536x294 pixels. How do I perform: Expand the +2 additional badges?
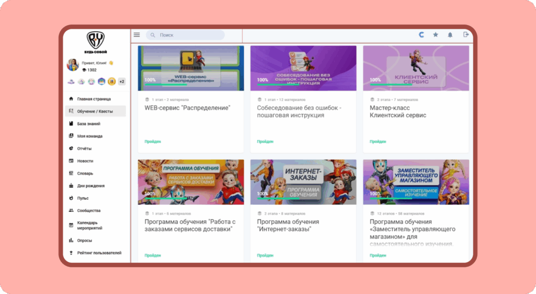click(121, 82)
